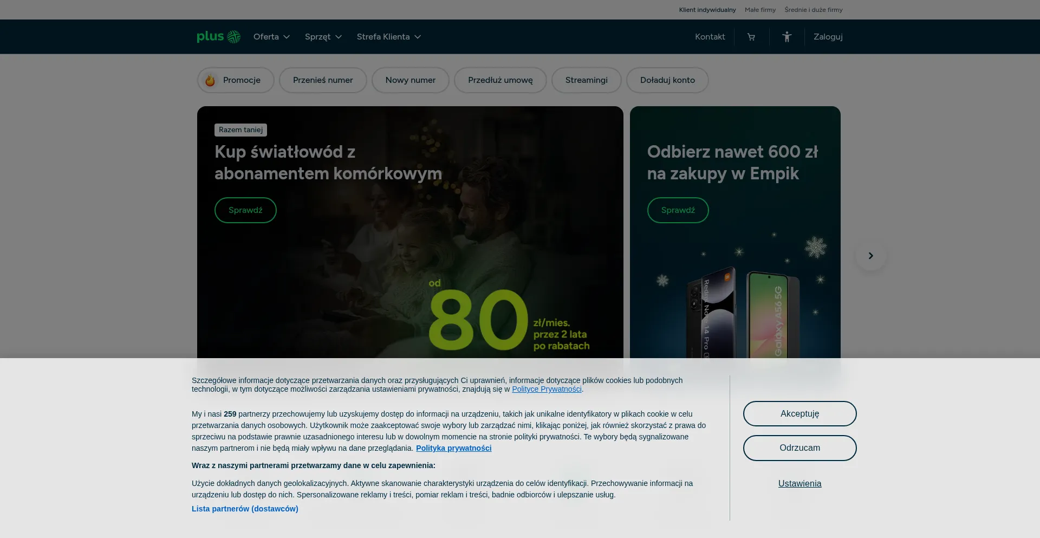
Task: Choose the Przenieś numer chip
Action: pos(323,80)
